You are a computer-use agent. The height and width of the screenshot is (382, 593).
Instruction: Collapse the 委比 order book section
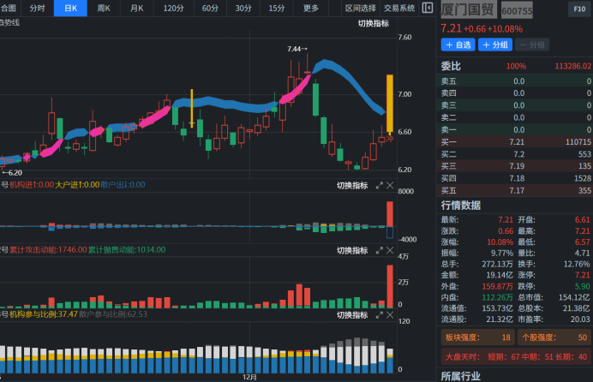pyautogui.click(x=451, y=66)
